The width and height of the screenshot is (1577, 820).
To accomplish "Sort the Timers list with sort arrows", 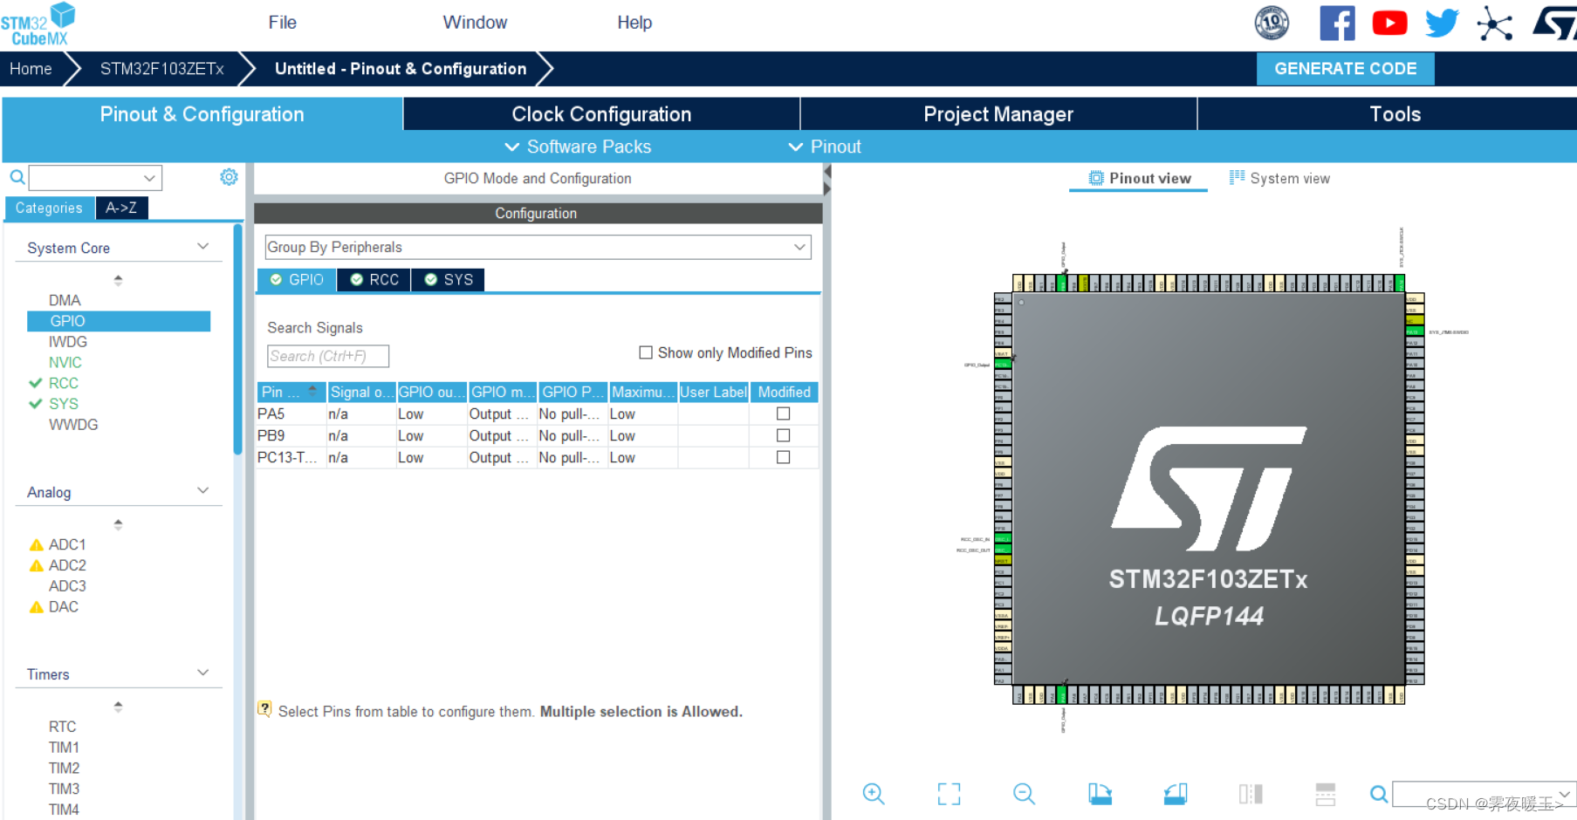I will tap(119, 707).
